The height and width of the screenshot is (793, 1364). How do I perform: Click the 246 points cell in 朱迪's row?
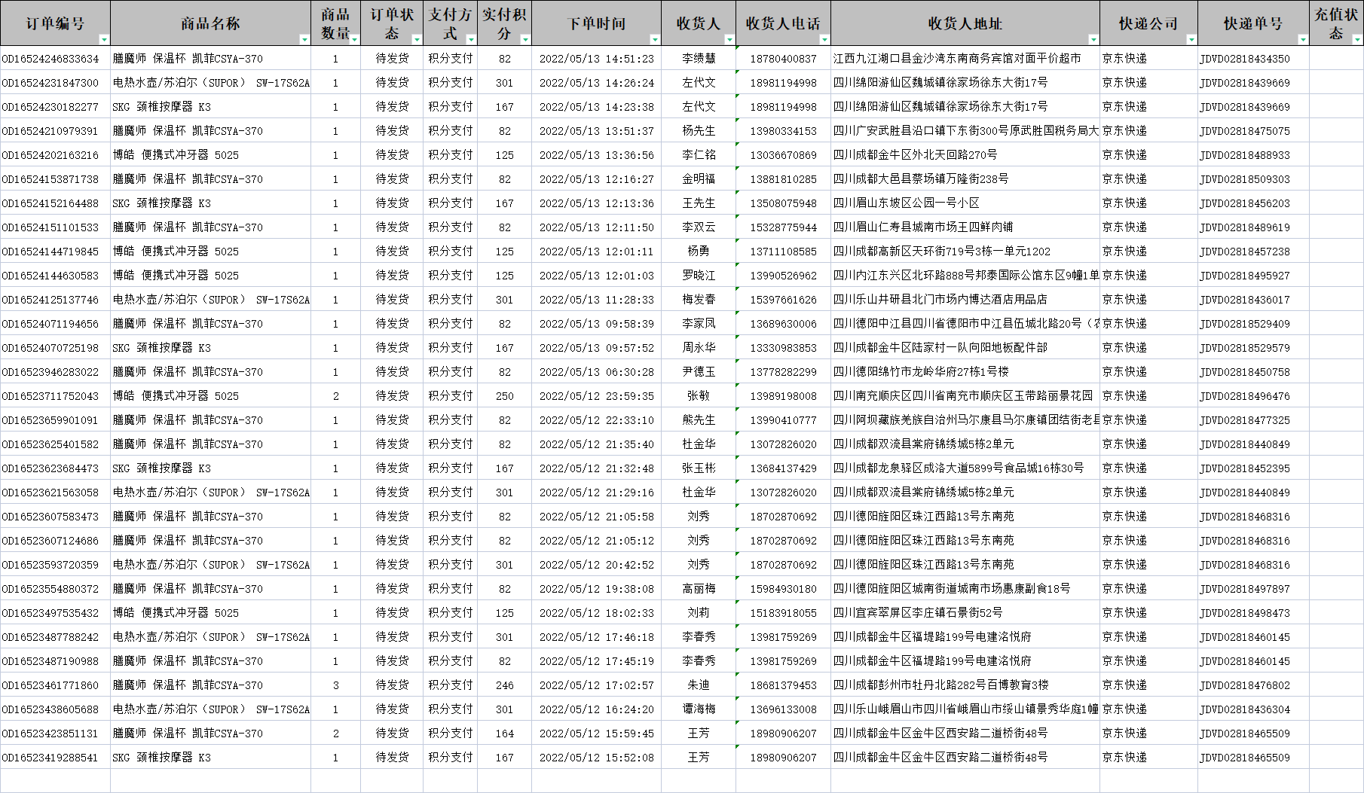[504, 685]
